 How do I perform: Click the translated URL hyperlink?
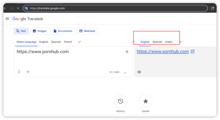[x=163, y=52]
